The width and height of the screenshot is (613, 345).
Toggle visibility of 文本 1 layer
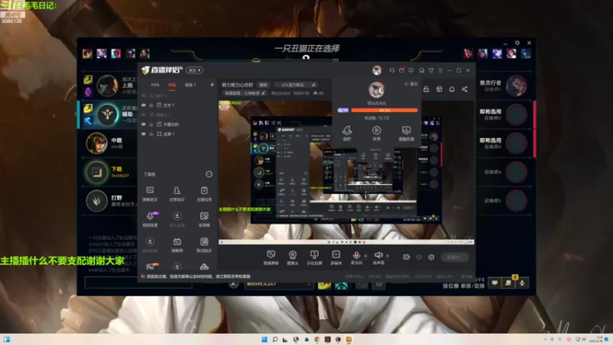click(x=143, y=105)
